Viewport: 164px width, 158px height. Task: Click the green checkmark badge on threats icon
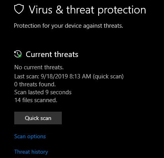coord(20,56)
